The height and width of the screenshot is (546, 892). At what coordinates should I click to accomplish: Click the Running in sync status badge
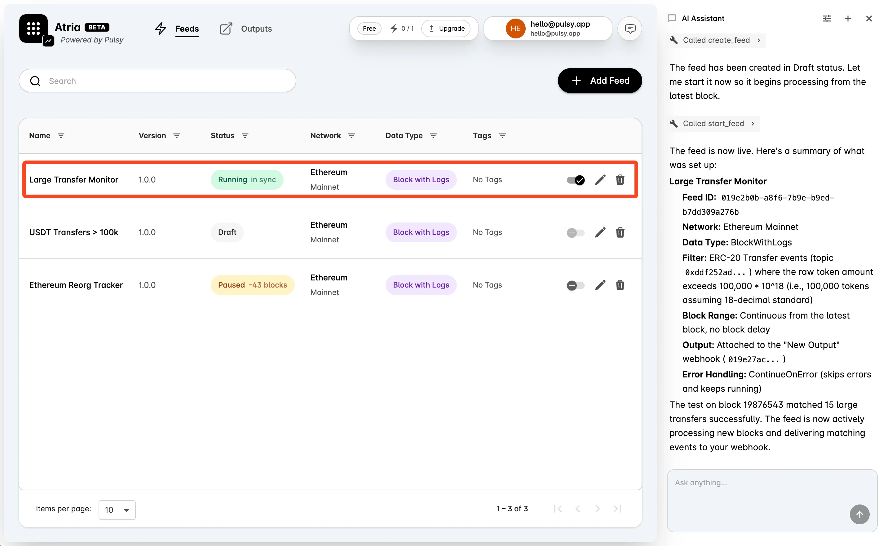click(247, 180)
